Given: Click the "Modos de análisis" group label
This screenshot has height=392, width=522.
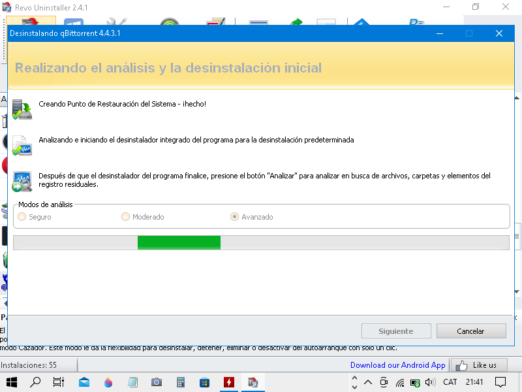Looking at the screenshot, I should (x=46, y=204).
